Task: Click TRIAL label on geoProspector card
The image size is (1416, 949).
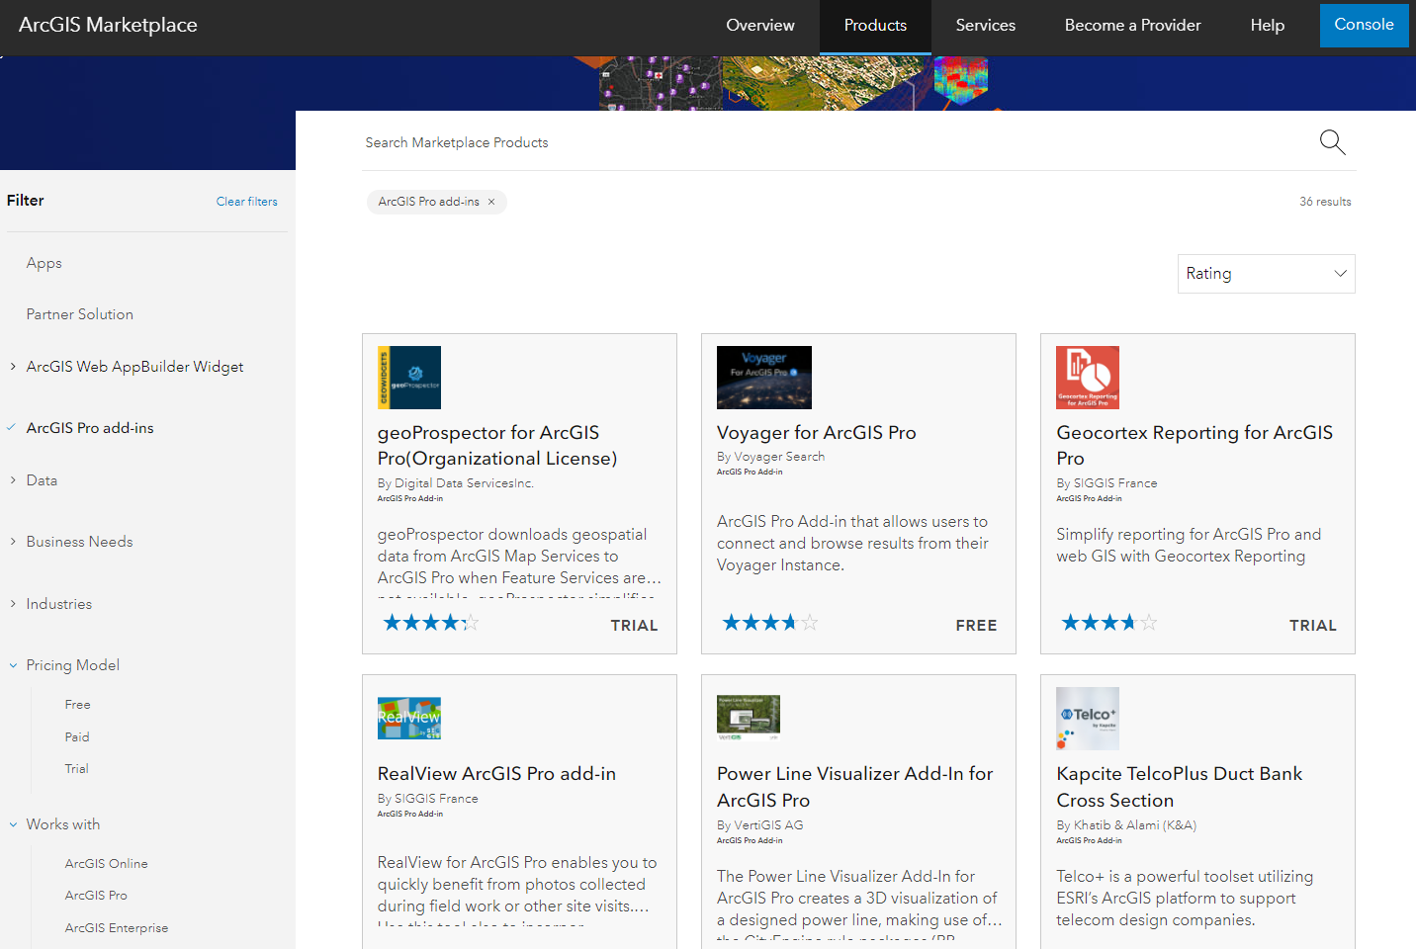Action: pyautogui.click(x=634, y=626)
